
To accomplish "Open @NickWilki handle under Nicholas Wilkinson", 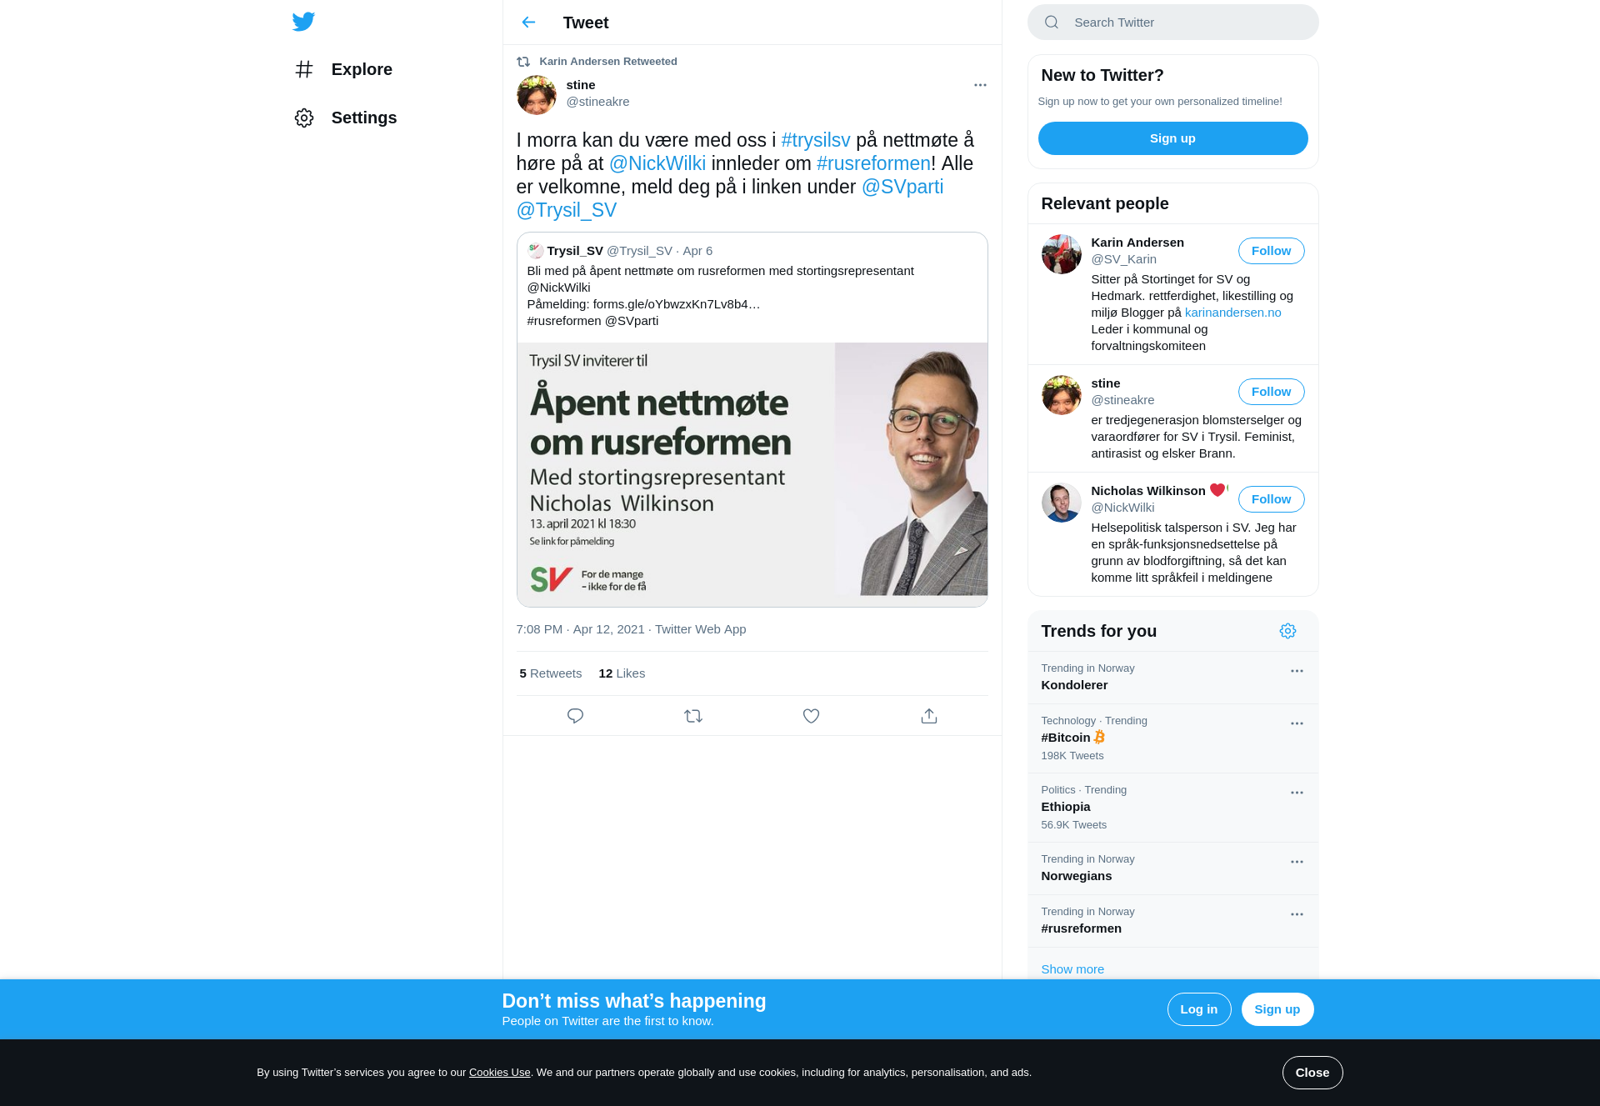I will (x=1122, y=508).
